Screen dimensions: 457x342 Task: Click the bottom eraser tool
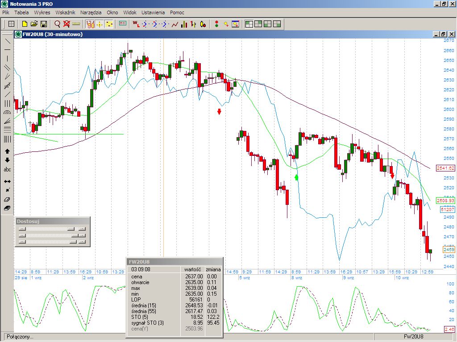[x=7, y=208]
